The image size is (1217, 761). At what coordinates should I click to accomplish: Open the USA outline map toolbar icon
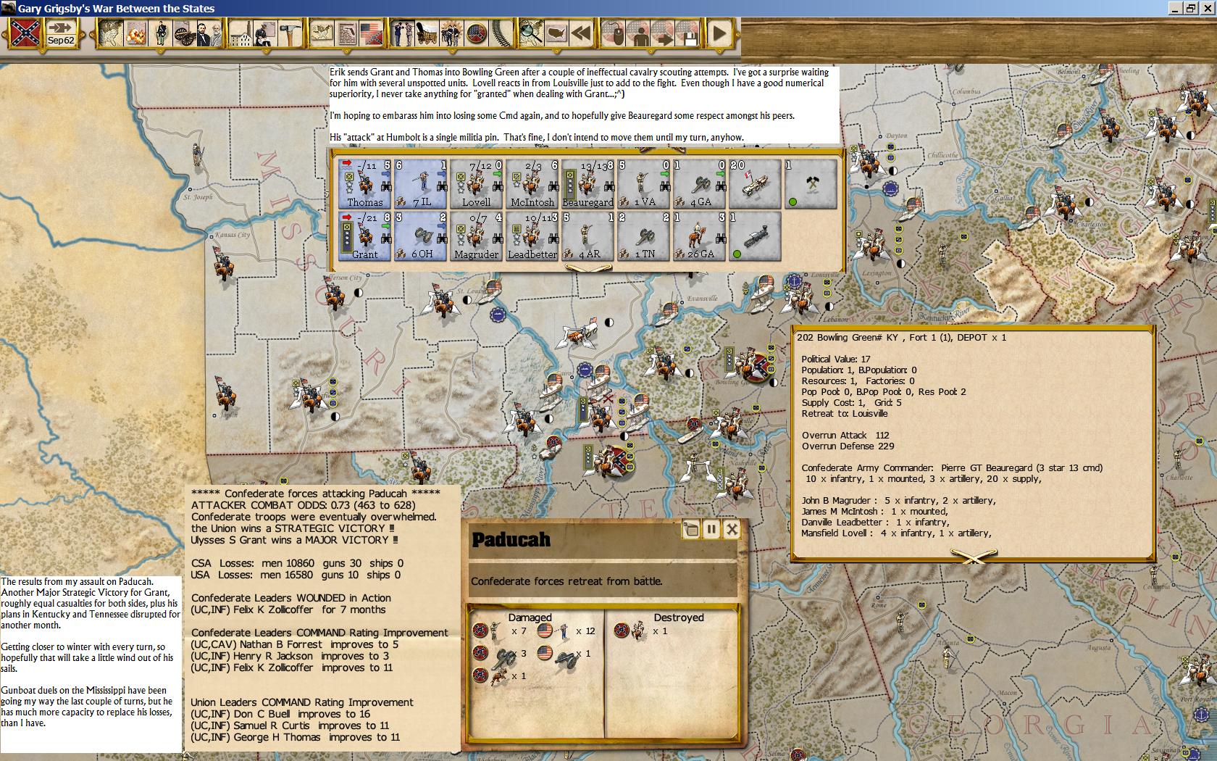point(556,33)
